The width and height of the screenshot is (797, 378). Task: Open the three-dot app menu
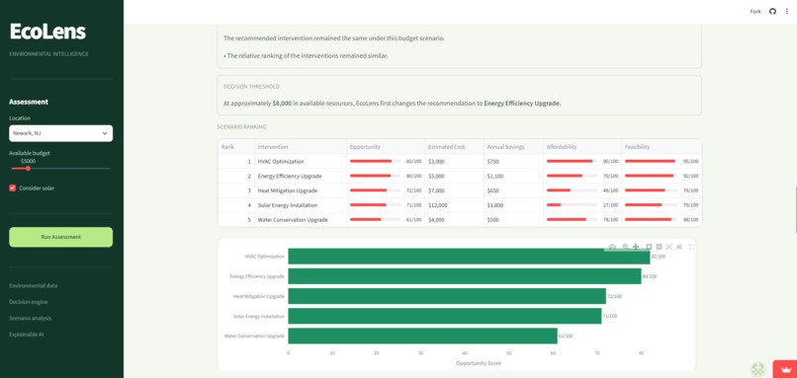coord(787,11)
